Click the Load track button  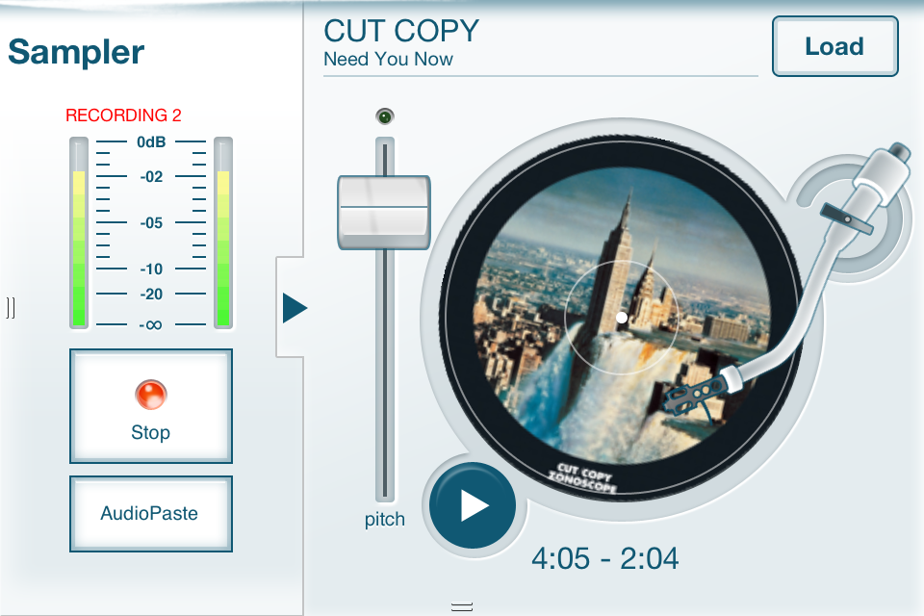point(835,46)
